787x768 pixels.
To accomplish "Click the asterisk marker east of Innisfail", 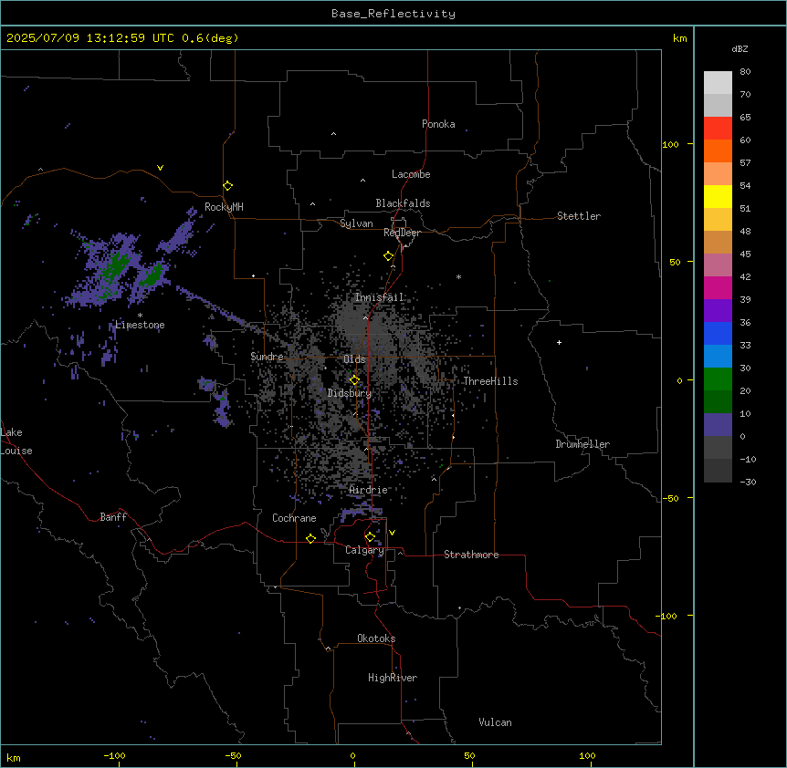I will [458, 276].
